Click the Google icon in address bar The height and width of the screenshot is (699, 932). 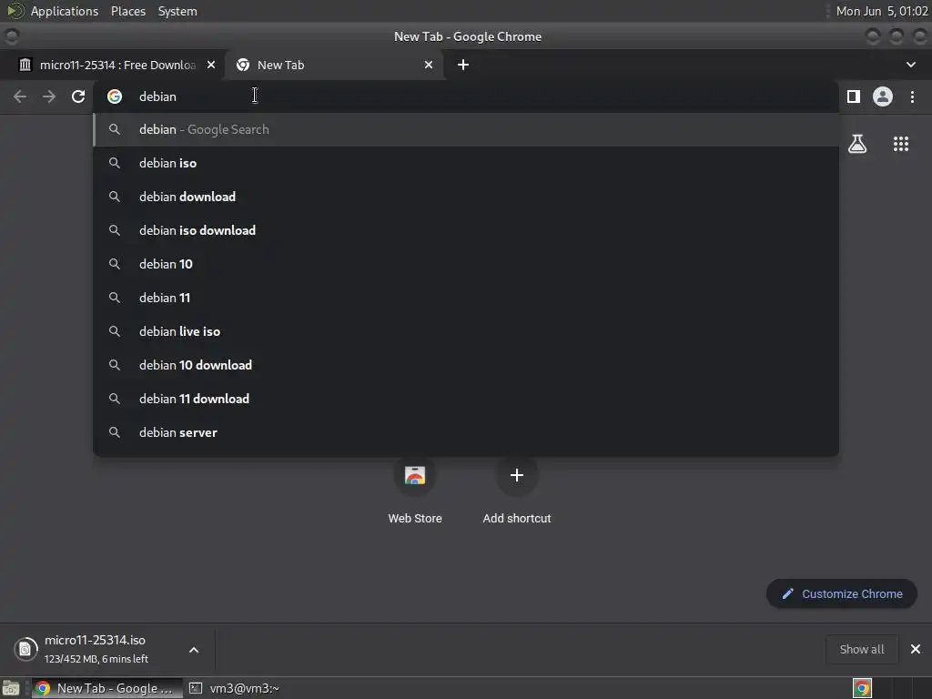pyautogui.click(x=115, y=96)
